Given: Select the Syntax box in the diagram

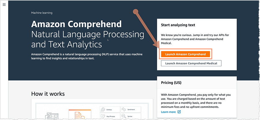Looking at the screenshot, I should (x=131, y=116).
